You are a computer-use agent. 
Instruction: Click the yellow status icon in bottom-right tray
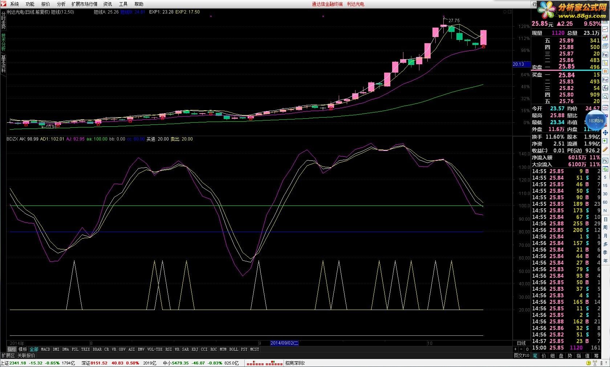589,363
